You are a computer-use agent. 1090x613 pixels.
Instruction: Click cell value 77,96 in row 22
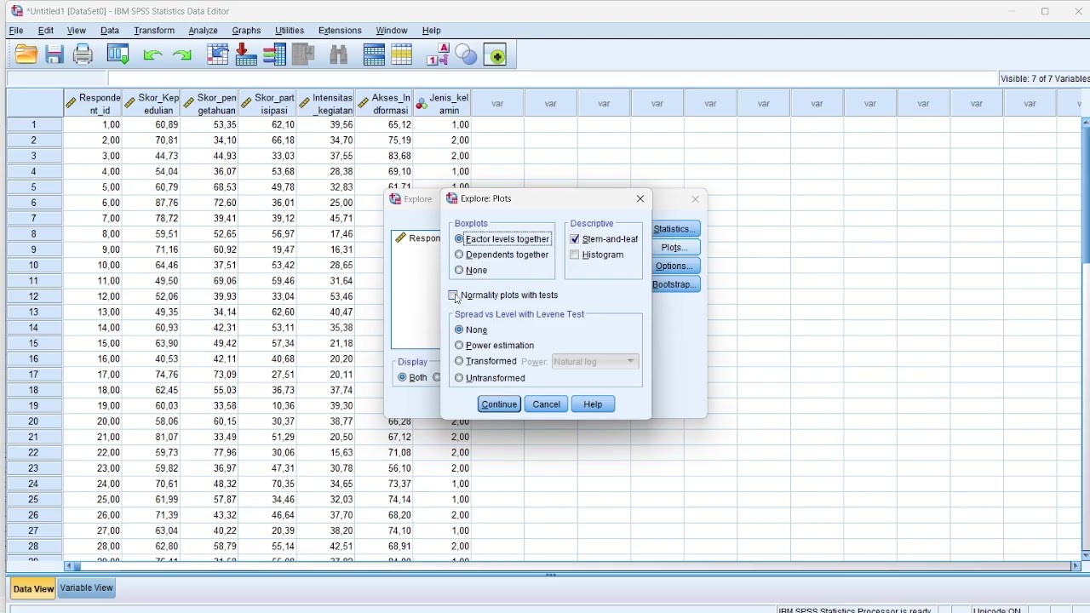coord(209,453)
